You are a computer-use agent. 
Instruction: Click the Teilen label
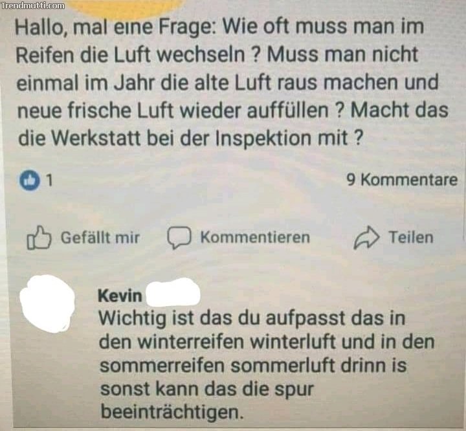(411, 238)
